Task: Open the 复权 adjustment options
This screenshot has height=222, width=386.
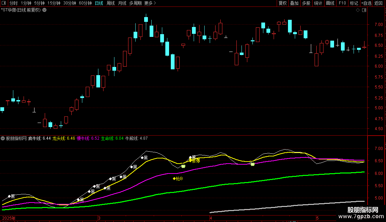Action: coord(282,3)
